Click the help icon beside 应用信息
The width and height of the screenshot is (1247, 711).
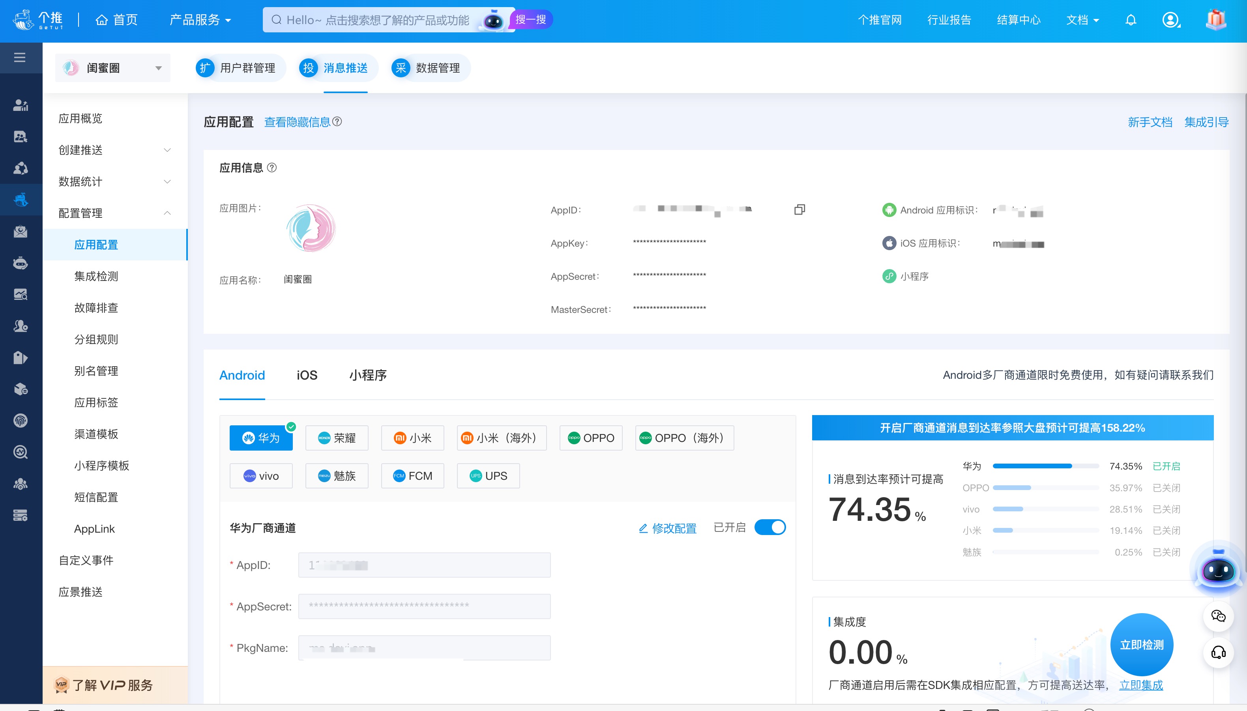[x=272, y=168]
